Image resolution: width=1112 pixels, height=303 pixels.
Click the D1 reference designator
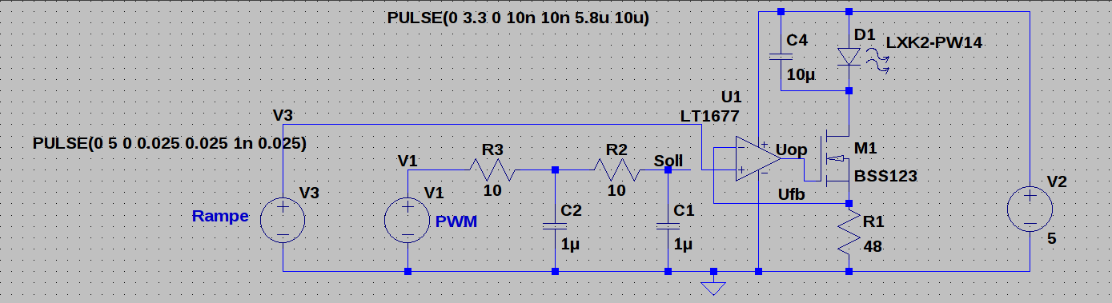point(865,35)
